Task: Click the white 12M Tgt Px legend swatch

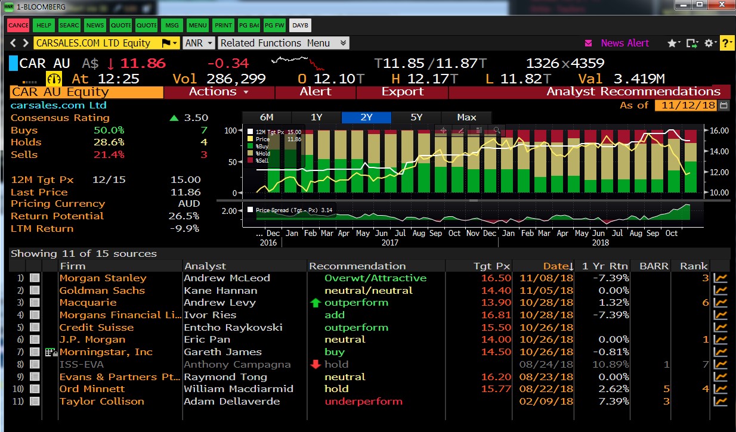Action: pyautogui.click(x=251, y=132)
